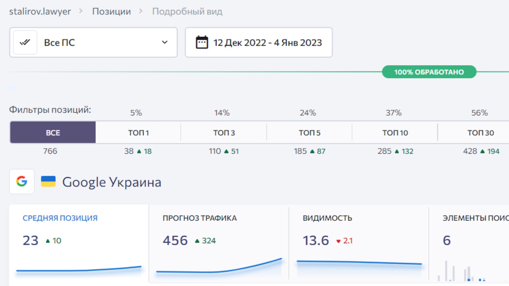The image size is (509, 286).
Task: Click the total keyword count 766
Action: coord(50,151)
